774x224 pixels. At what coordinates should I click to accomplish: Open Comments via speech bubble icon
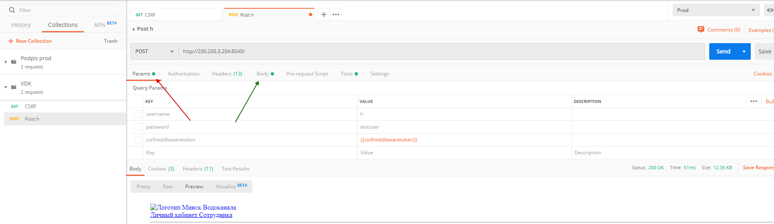[701, 29]
